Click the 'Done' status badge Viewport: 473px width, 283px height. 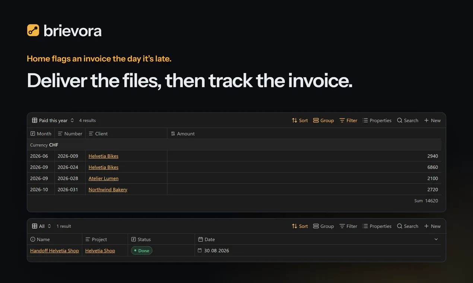[x=142, y=251]
